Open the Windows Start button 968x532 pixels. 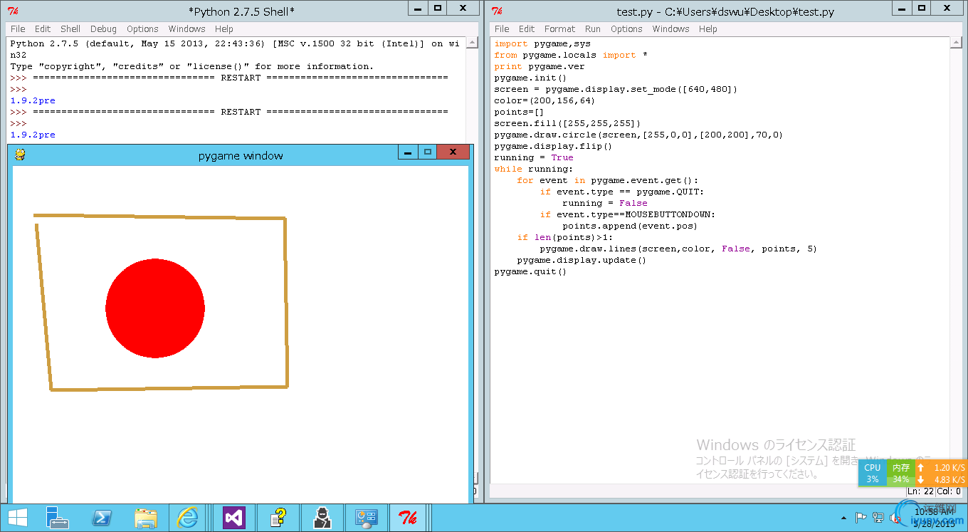pos(18,518)
